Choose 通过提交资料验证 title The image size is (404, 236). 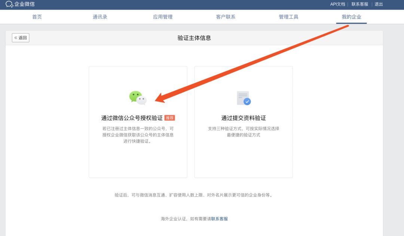coord(244,118)
